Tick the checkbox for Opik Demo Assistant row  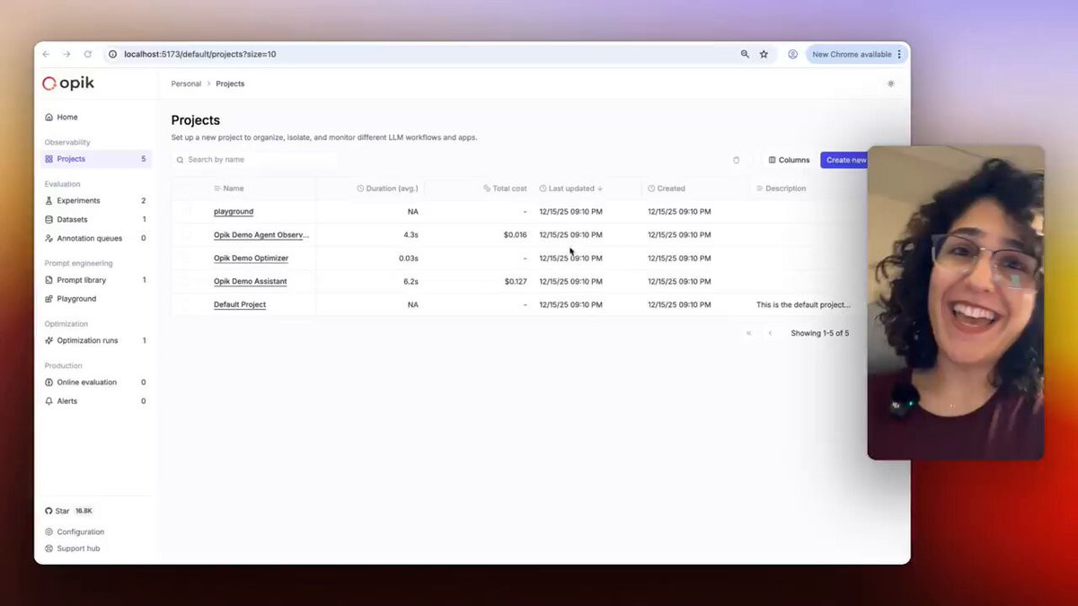tap(187, 282)
